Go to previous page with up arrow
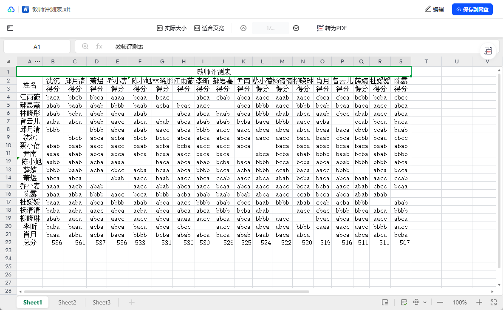Viewport: 503px width, 310px height. tap(243, 28)
